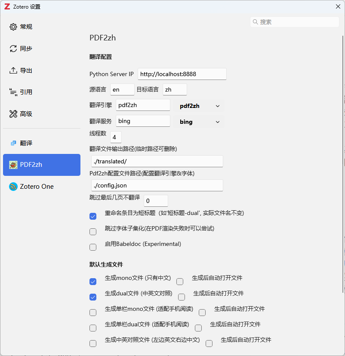Viewport: 345px width, 356px height.
Task: Enable 跳过字体子集化 checkbox
Action: 93,232
